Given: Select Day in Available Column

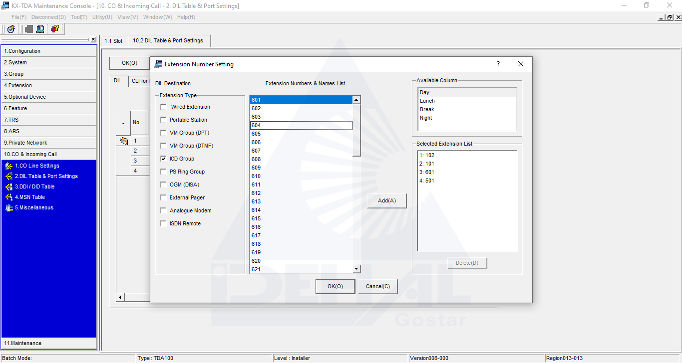Looking at the screenshot, I should [467, 92].
